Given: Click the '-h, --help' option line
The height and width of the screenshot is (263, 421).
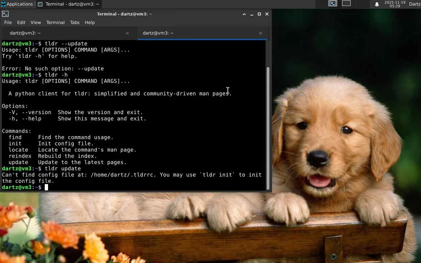Looking at the screenshot, I should [x=78, y=119].
